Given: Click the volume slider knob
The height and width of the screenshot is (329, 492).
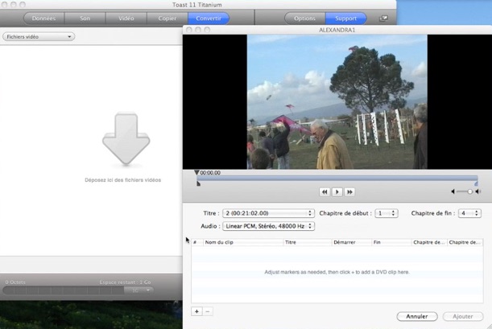Looking at the screenshot, I should 469,191.
